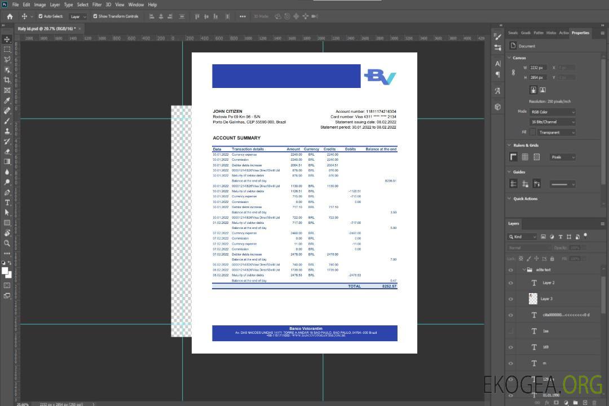Viewport: 609px width, 406px height.
Task: Open the Window menu
Action: click(136, 5)
